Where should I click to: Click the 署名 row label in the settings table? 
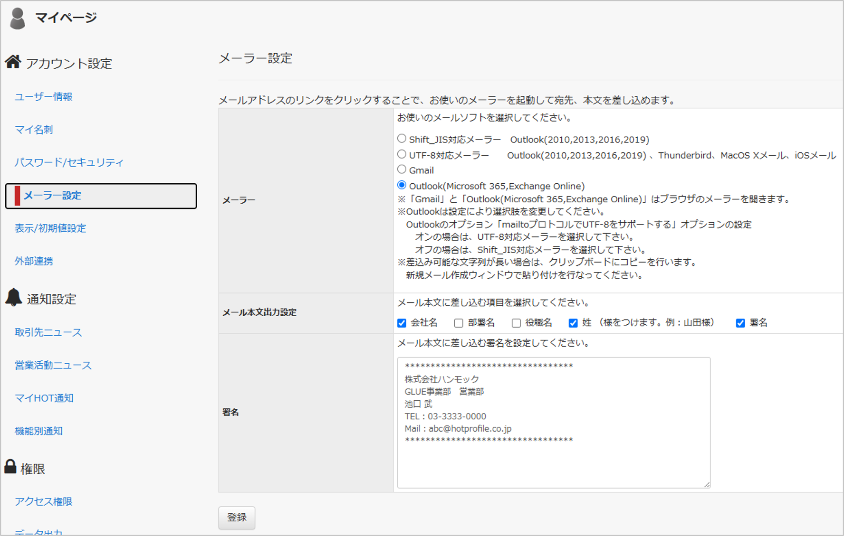pos(230,413)
